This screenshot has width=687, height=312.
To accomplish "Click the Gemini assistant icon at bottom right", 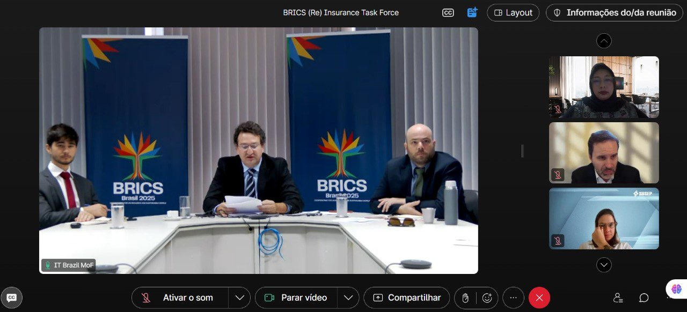I will pyautogui.click(x=676, y=289).
